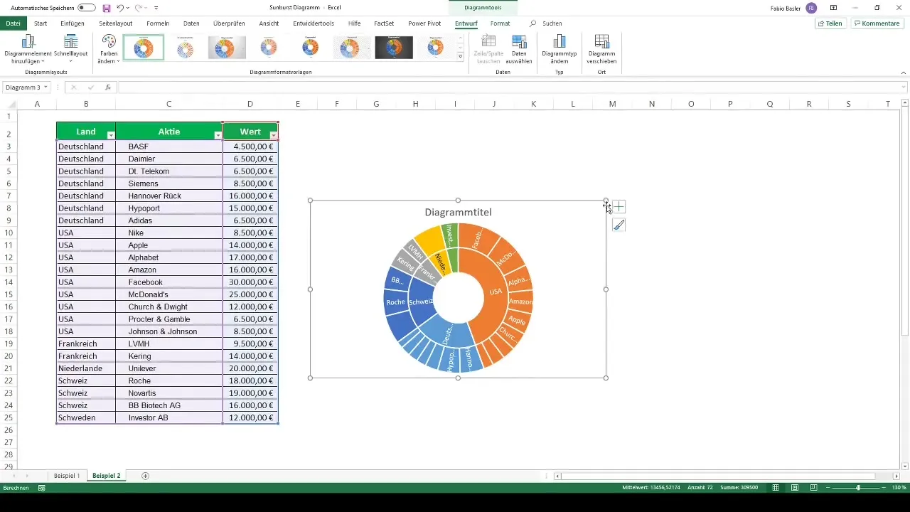Click user account avatar FB
Viewport: 910px width, 512px height.
click(811, 8)
